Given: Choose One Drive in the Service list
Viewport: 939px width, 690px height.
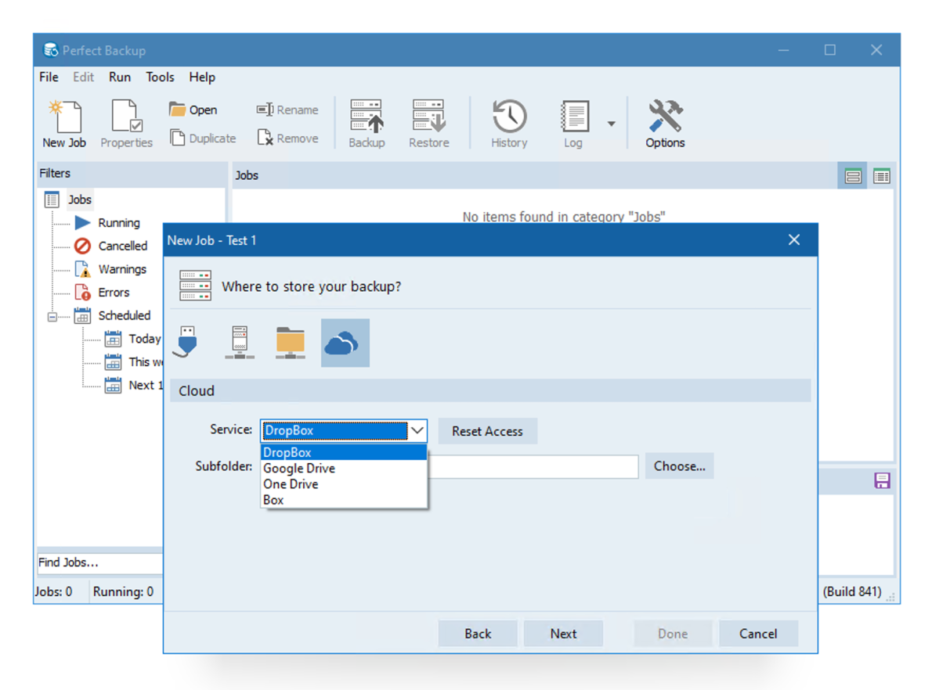Looking at the screenshot, I should [344, 484].
